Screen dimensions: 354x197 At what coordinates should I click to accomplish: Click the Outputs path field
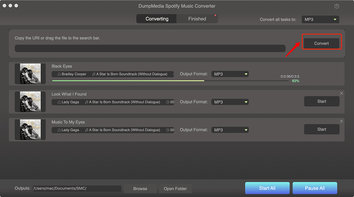pyautogui.click(x=77, y=189)
